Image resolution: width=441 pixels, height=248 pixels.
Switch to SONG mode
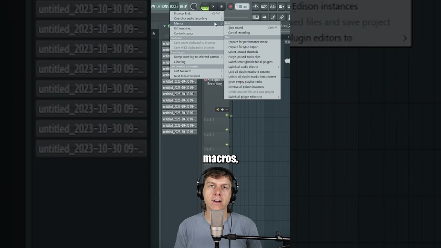205,8
